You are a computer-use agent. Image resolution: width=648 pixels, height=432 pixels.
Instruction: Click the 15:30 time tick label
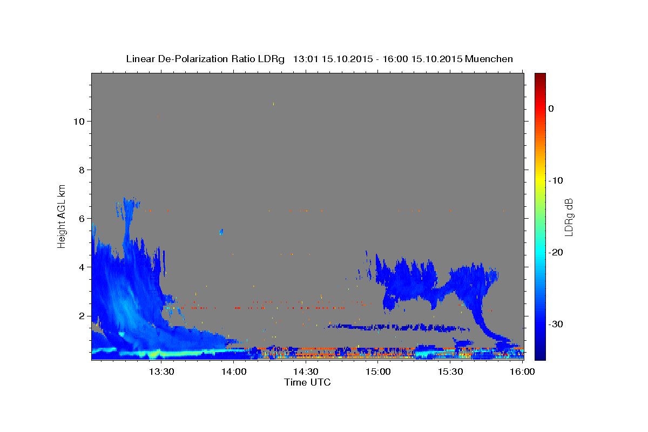click(450, 372)
